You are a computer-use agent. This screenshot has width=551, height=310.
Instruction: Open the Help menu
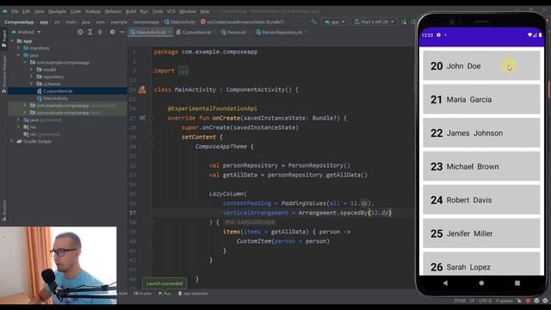click(205, 11)
